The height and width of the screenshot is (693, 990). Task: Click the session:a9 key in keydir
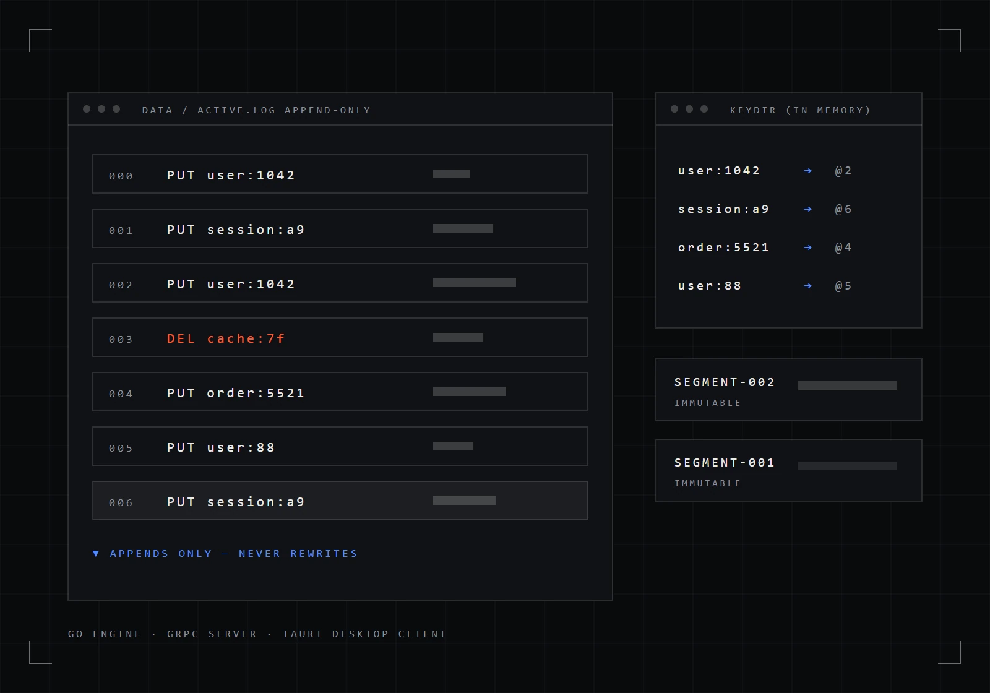(x=724, y=209)
